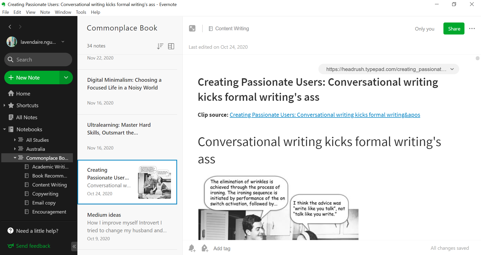Click the Search input field

(38, 59)
